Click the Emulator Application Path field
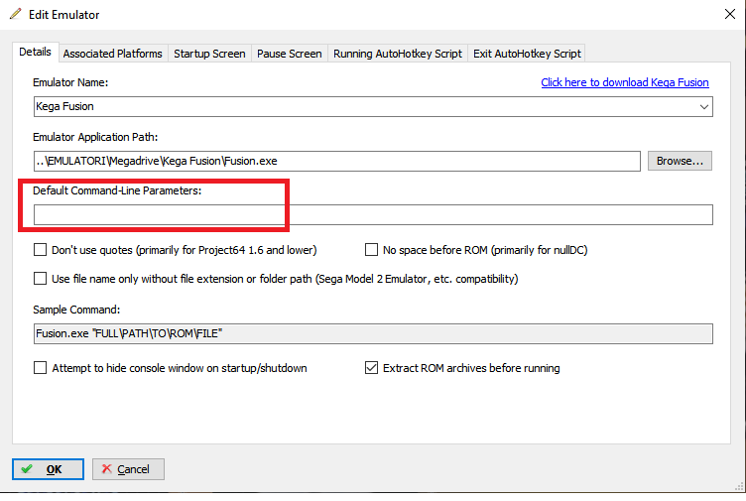This screenshot has height=501, width=746. click(x=337, y=162)
